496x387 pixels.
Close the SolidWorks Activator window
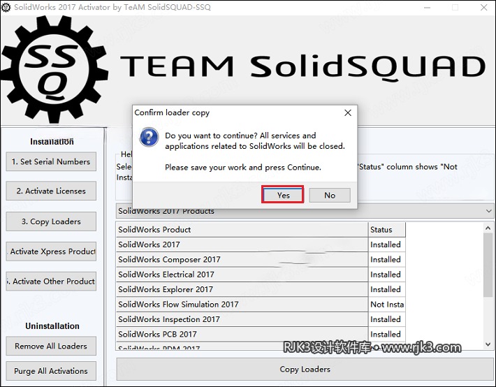[483, 7]
